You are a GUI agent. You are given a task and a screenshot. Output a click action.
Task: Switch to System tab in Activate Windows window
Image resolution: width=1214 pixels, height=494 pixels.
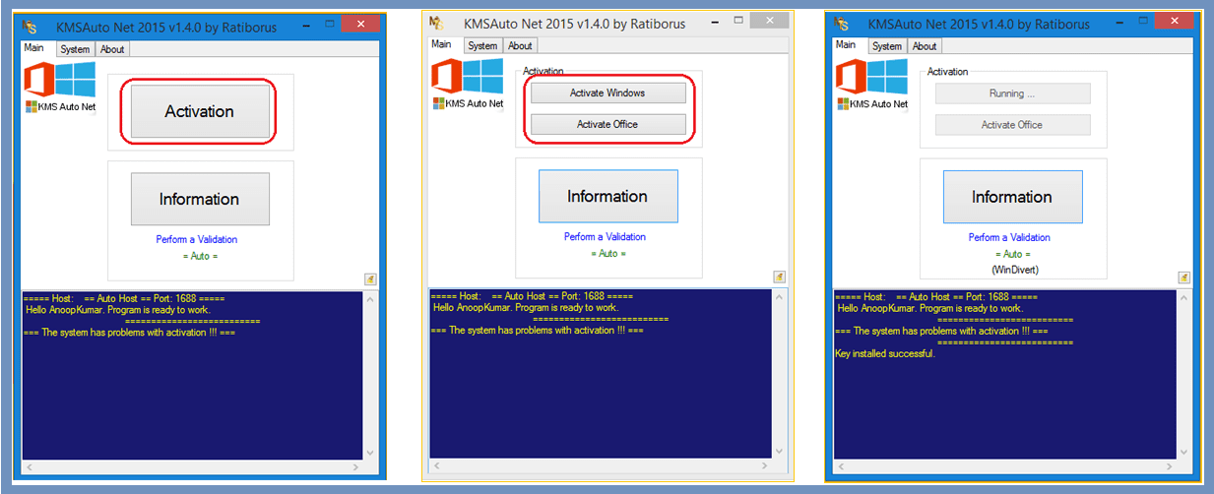point(482,46)
